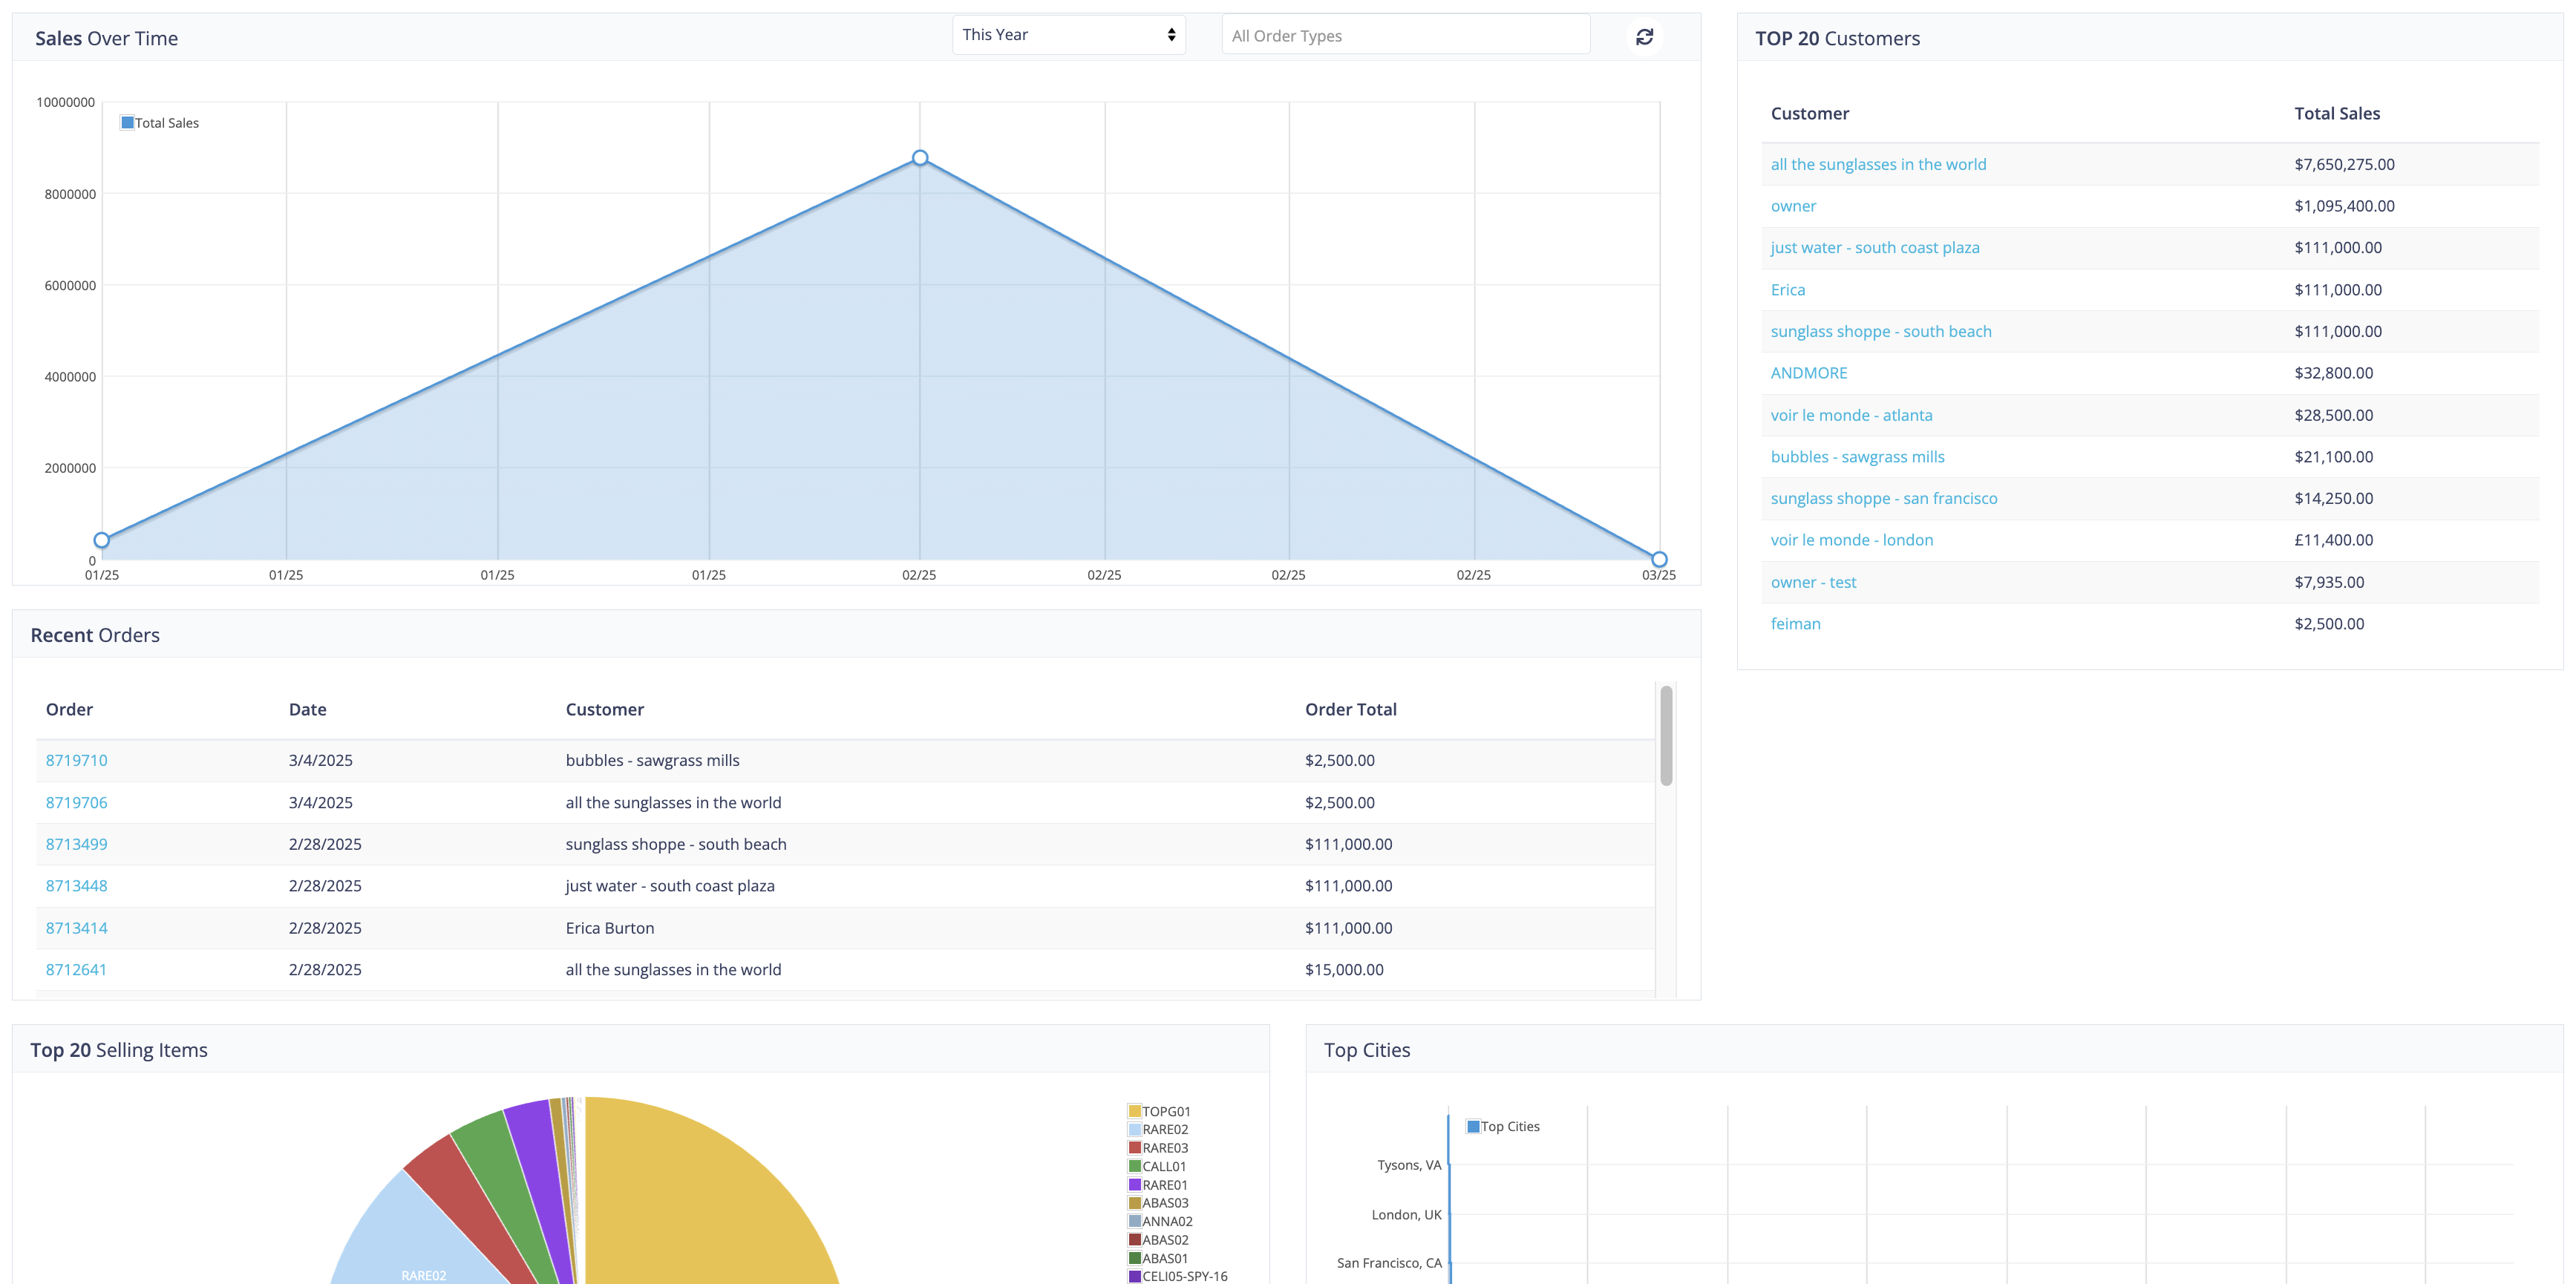Open order 8713448
The height and width of the screenshot is (1284, 2576).
point(76,886)
